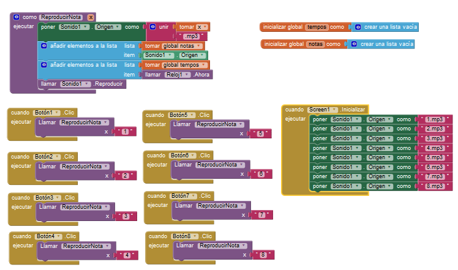Image resolution: width=458 pixels, height=270 pixels.
Task: Open the Botón8 component dropdown
Action: (x=195, y=236)
